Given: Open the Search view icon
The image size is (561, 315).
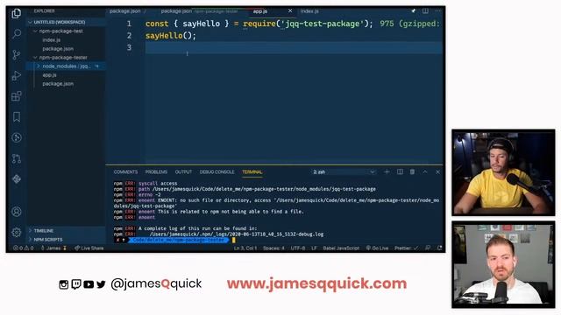Looking at the screenshot, I should coord(16,34).
